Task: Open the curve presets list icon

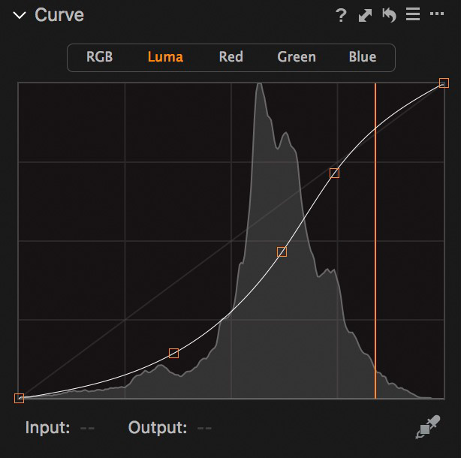Action: [x=412, y=15]
